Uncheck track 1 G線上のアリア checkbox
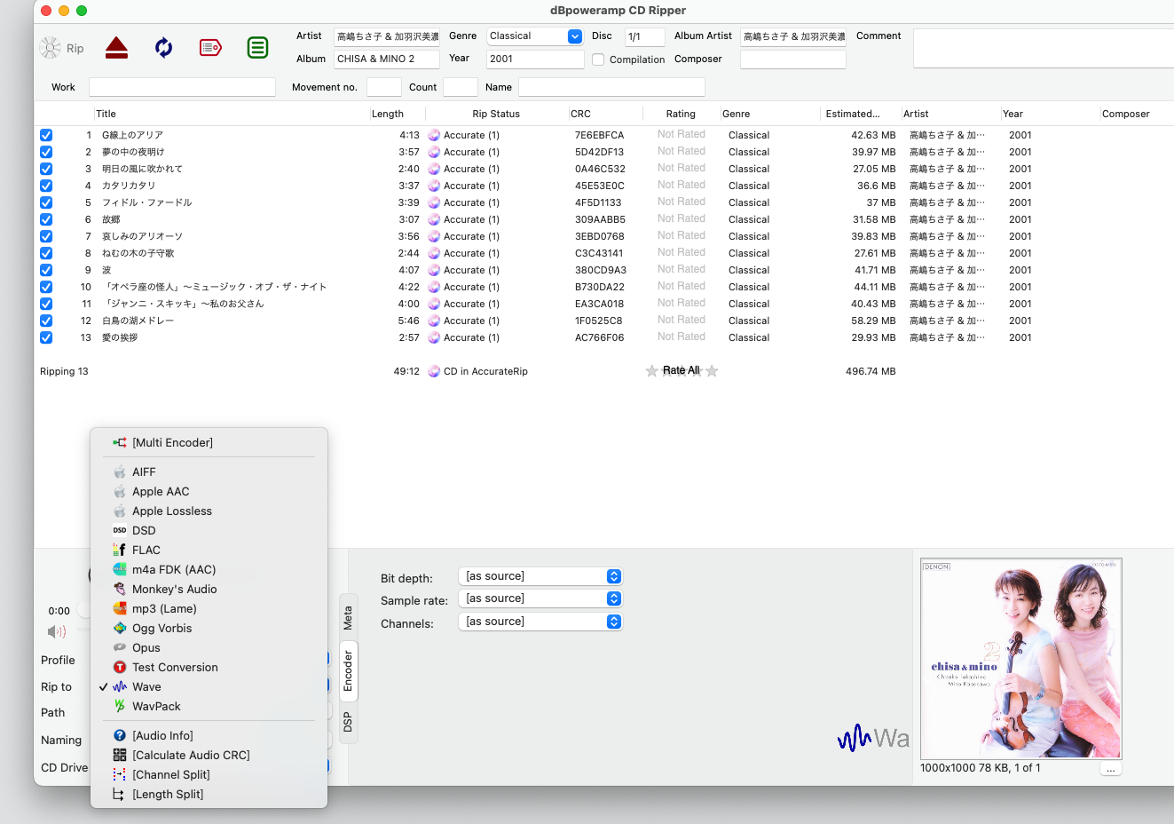This screenshot has height=824, width=1174. 46,135
